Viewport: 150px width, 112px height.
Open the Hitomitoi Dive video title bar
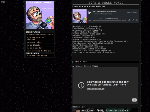105,110
